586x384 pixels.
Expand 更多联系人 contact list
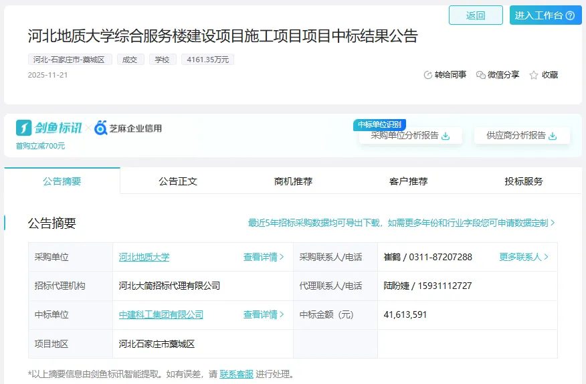tap(524, 257)
